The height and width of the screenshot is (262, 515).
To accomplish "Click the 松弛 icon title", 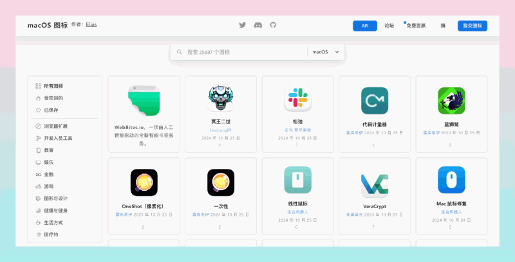I will [297, 122].
